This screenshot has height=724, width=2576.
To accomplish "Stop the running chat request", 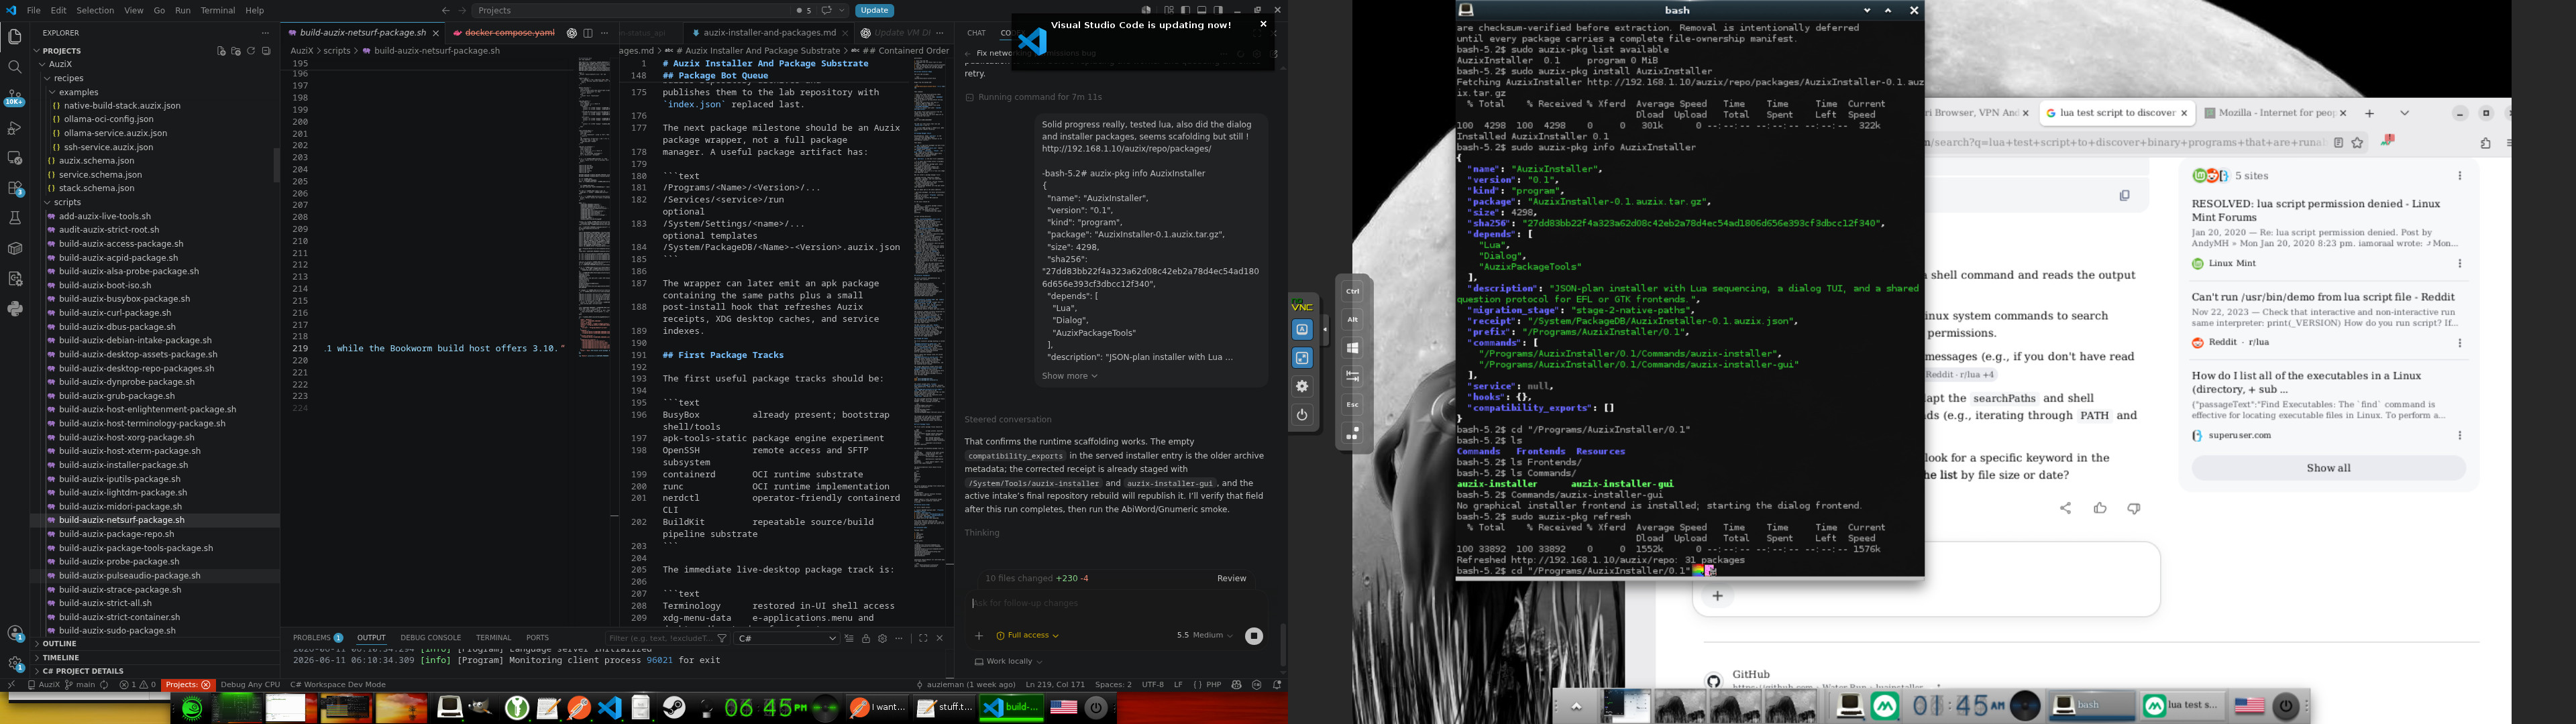I will [x=1254, y=636].
